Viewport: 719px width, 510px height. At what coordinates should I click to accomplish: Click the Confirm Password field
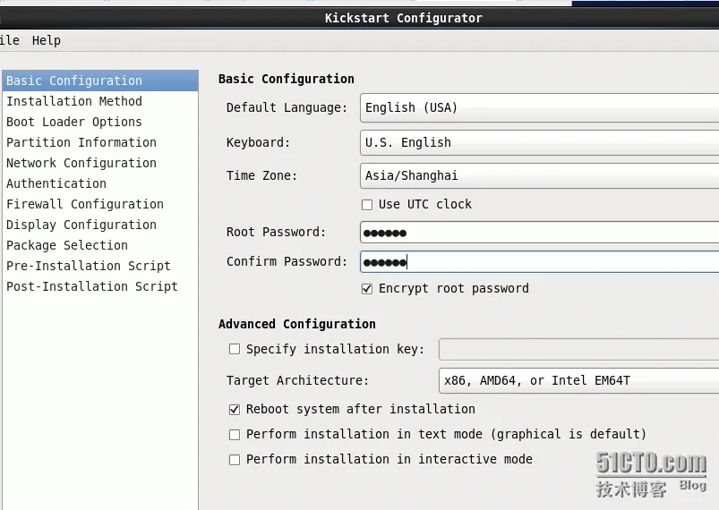click(x=539, y=262)
